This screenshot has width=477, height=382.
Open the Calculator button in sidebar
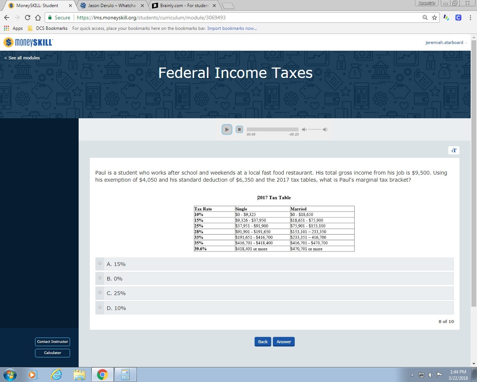click(x=53, y=353)
